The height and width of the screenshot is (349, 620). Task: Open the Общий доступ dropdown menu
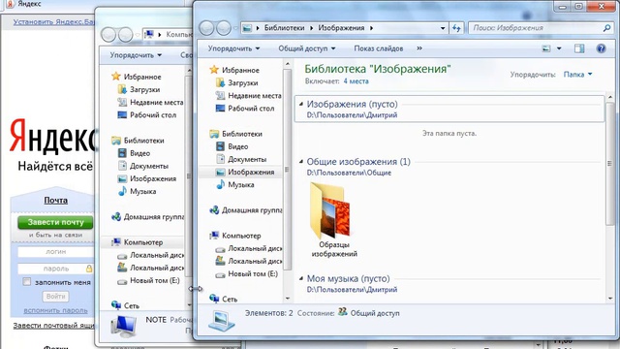(x=307, y=48)
